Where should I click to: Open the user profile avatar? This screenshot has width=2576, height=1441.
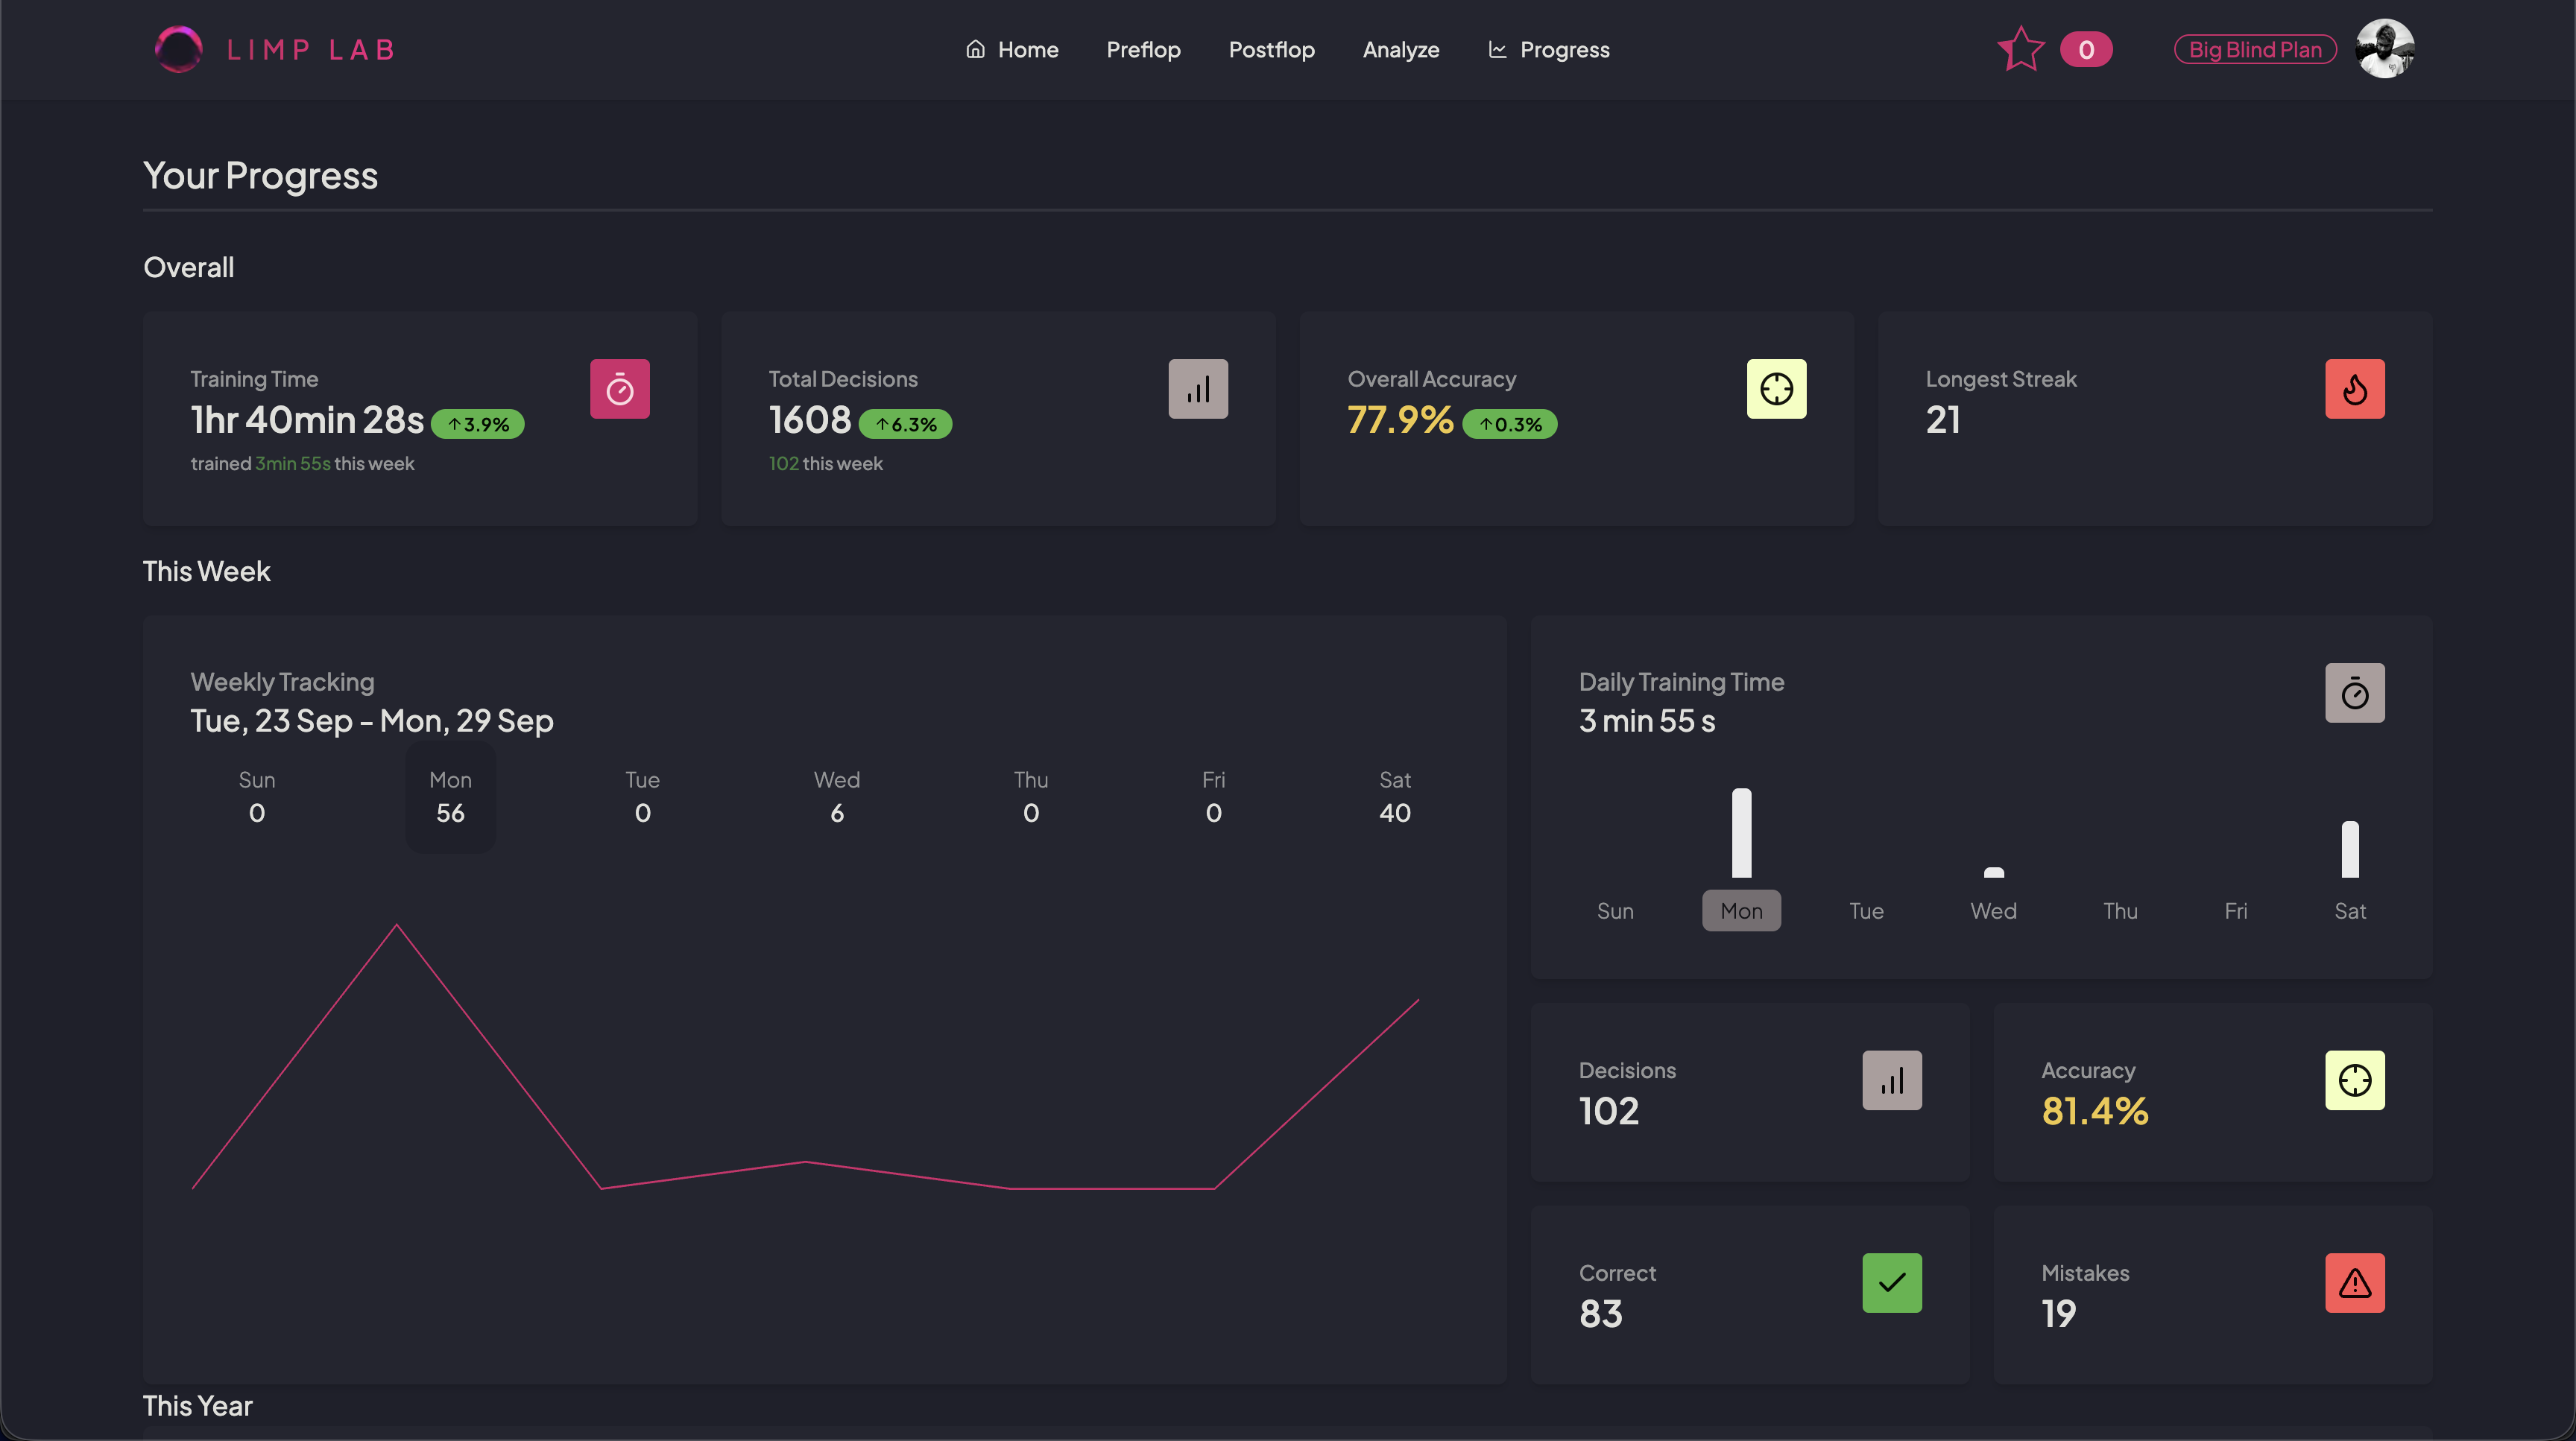2384,49
